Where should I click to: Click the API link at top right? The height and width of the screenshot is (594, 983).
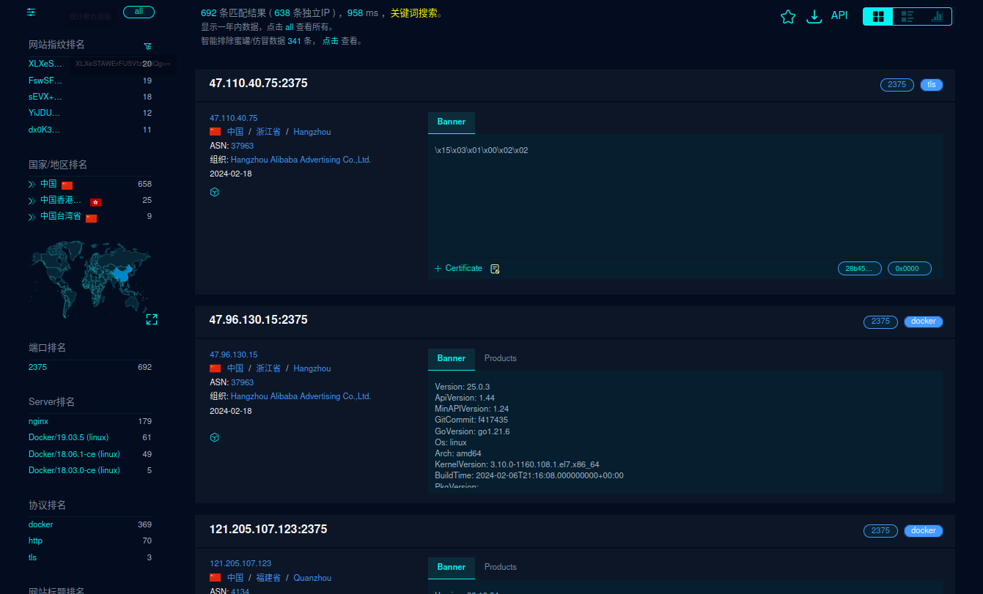pos(839,15)
